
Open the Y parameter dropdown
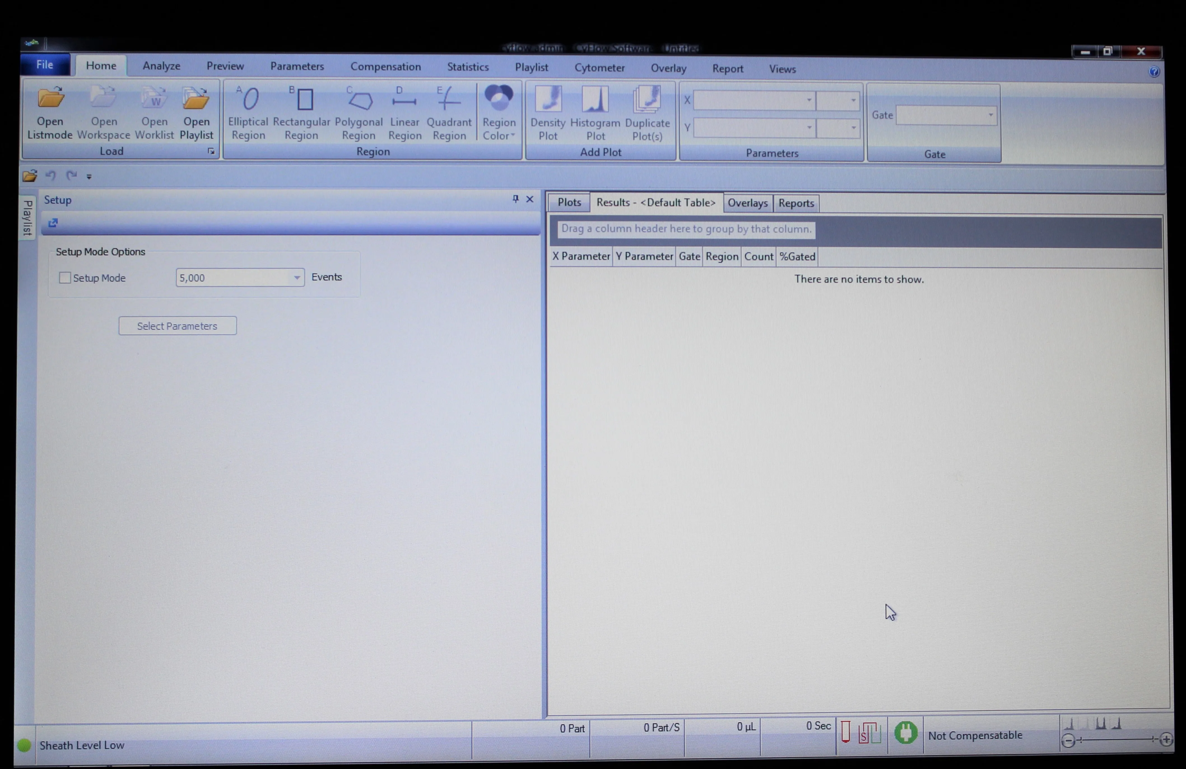pos(809,128)
